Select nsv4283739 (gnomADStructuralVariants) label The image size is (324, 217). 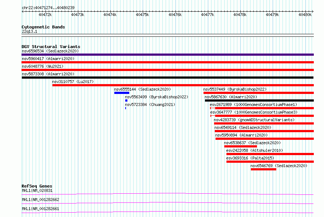click(254, 120)
